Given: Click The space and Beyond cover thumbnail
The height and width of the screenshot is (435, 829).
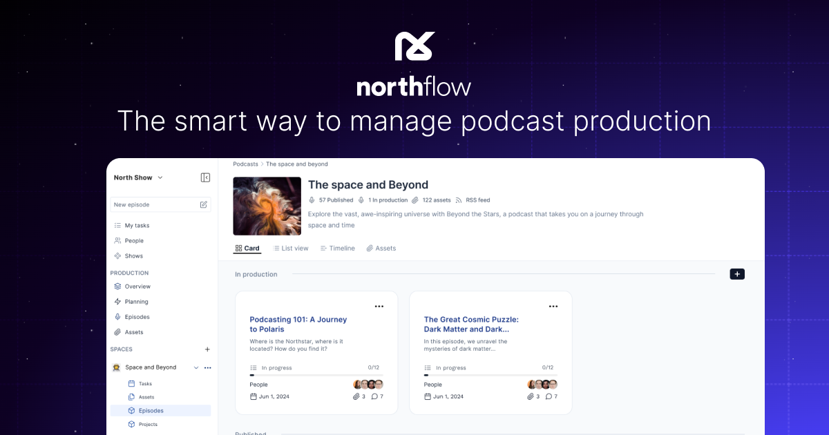Looking at the screenshot, I should tap(267, 206).
